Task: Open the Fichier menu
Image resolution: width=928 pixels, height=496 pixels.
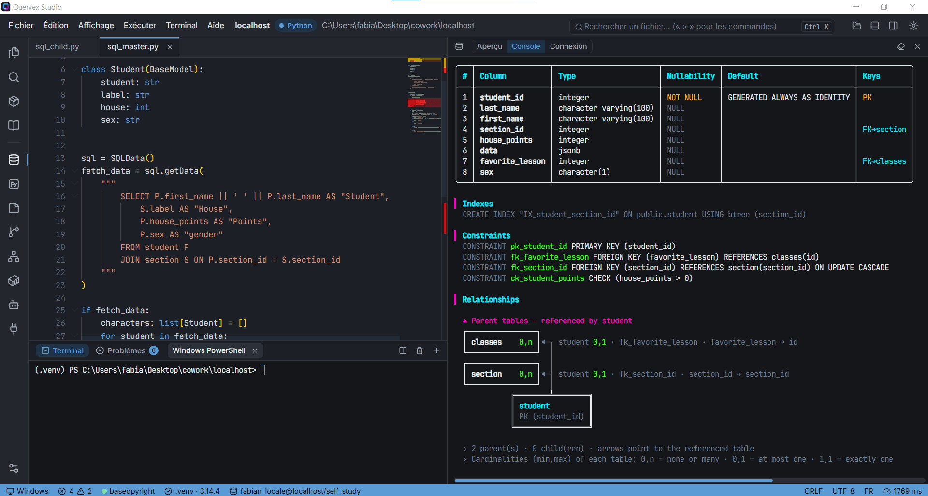Action: coord(21,26)
